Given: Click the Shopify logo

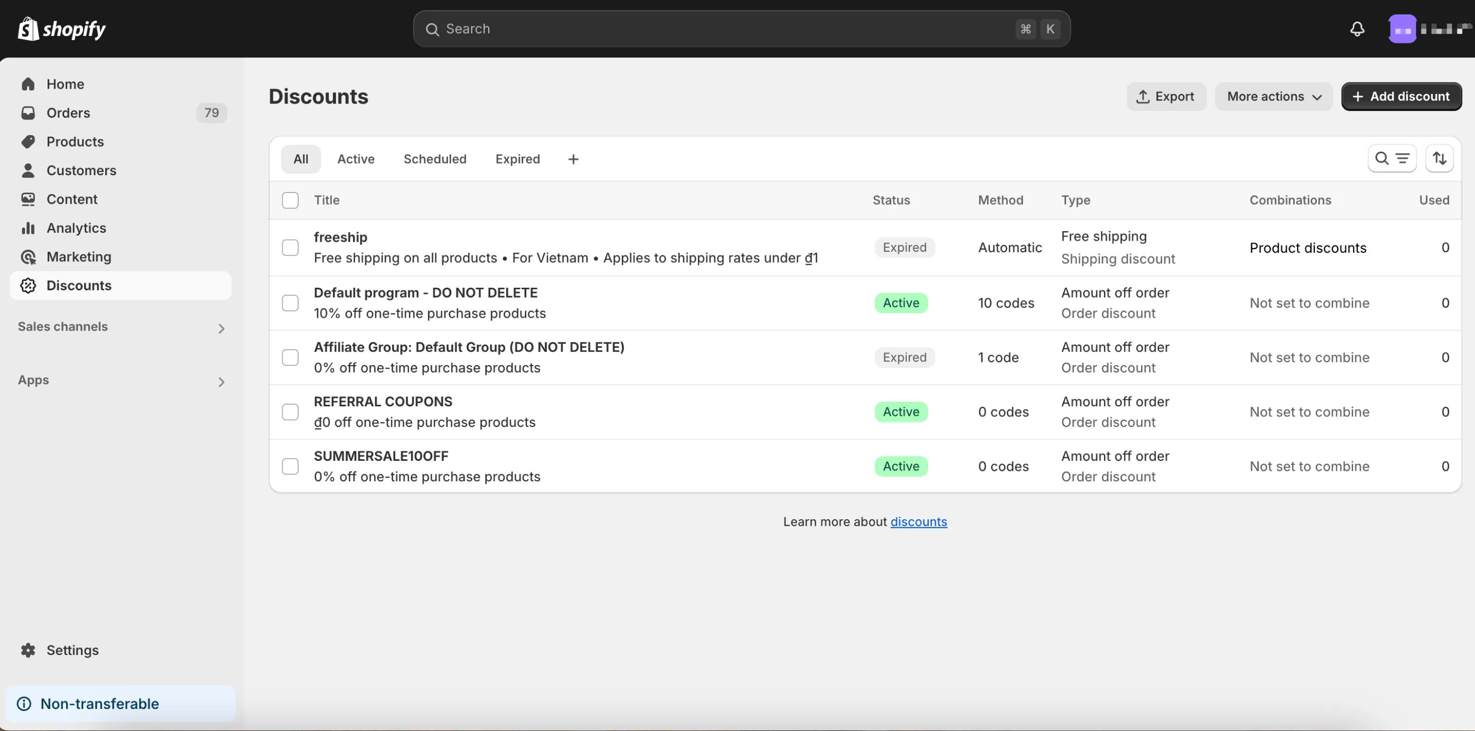Looking at the screenshot, I should pyautogui.click(x=62, y=29).
